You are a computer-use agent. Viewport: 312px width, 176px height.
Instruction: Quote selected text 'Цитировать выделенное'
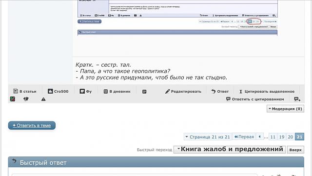[x=267, y=91]
